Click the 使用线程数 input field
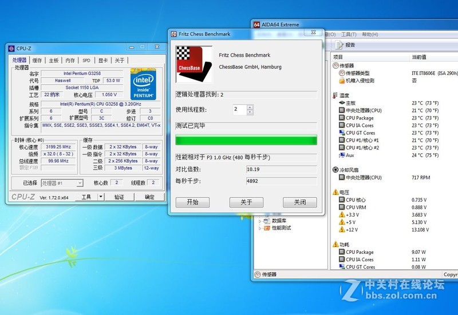 (x=240, y=110)
